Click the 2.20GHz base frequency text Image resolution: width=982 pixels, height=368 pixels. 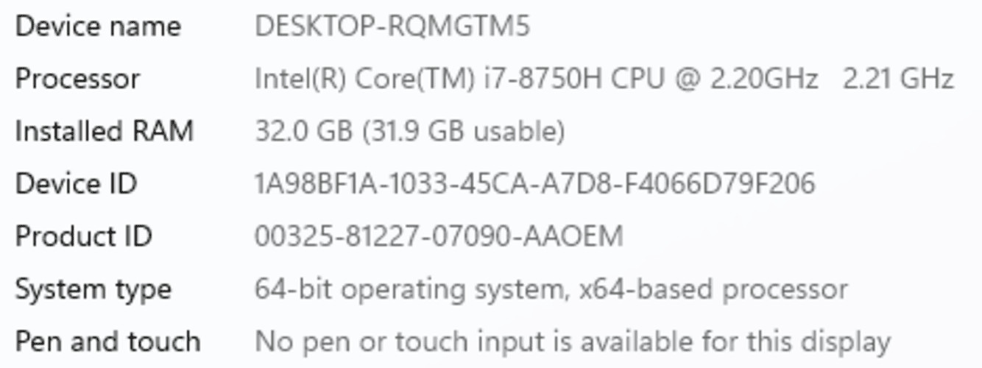[763, 79]
